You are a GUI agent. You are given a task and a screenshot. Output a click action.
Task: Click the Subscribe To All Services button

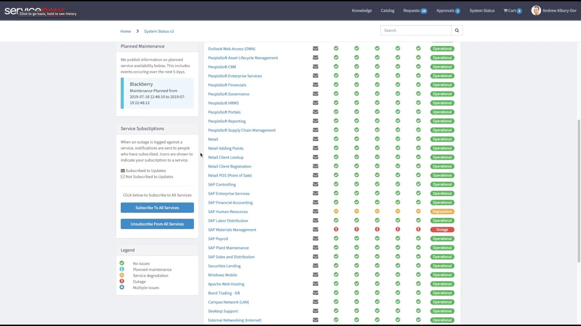point(157,207)
